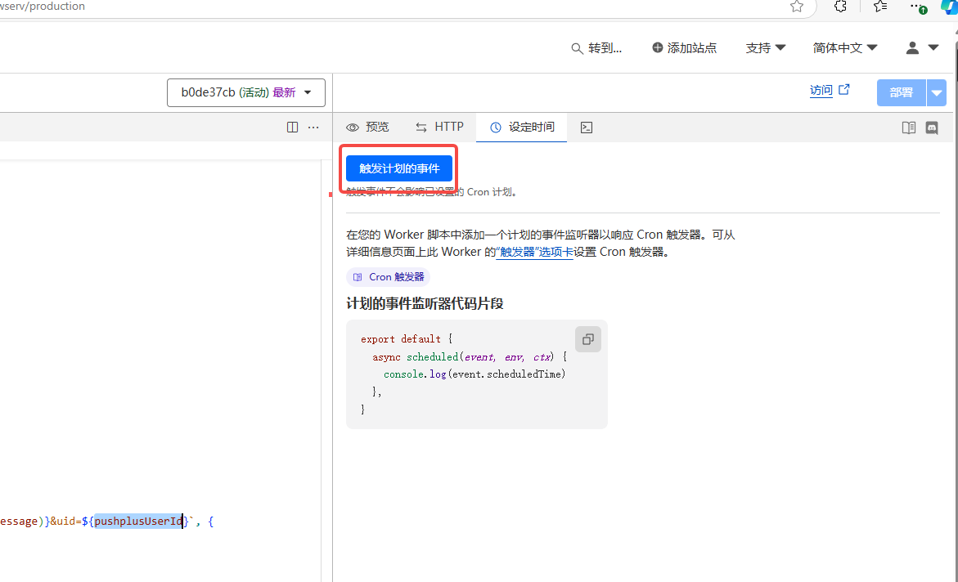The height and width of the screenshot is (582, 958).
Task: Open the 简体中文 language dropdown
Action: pyautogui.click(x=844, y=48)
